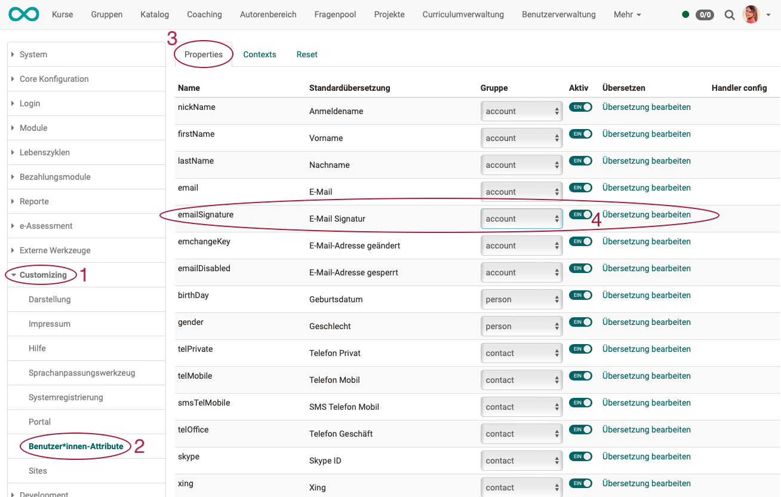Expand the System sidebar section

tap(33, 54)
